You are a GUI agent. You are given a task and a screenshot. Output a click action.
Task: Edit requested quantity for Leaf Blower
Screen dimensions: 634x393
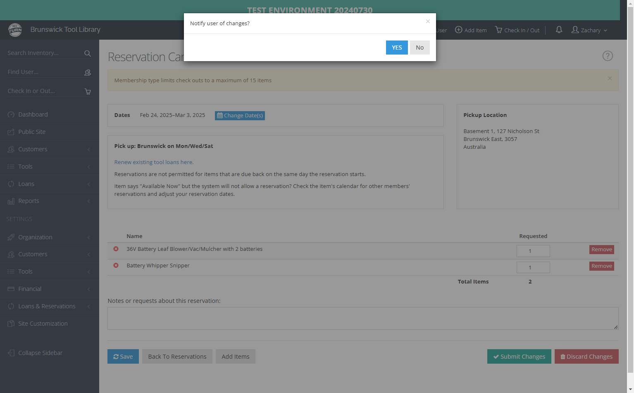click(x=533, y=251)
